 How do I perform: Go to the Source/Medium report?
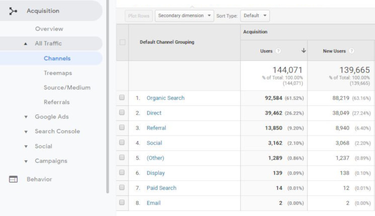coord(67,87)
